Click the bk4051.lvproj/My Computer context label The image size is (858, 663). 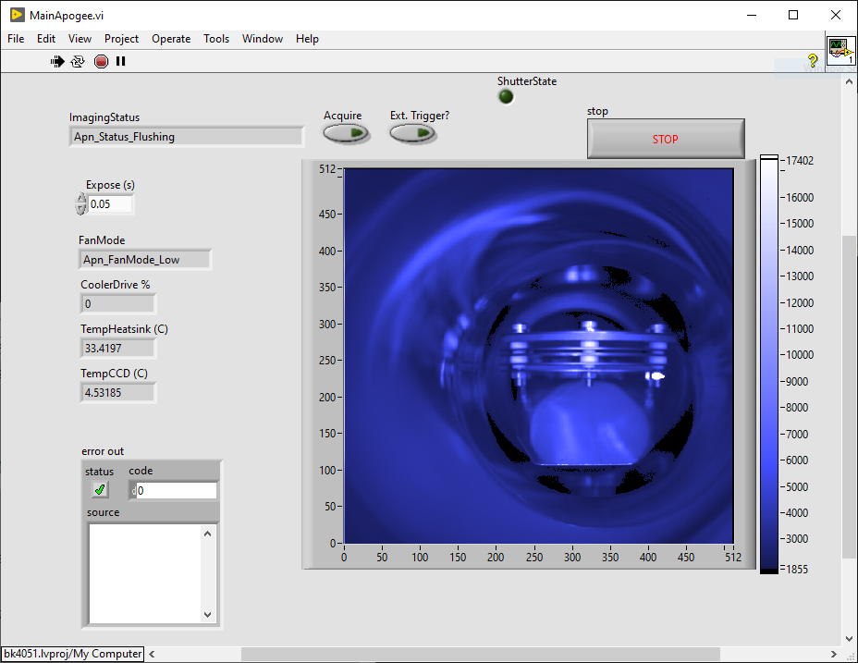(x=73, y=654)
